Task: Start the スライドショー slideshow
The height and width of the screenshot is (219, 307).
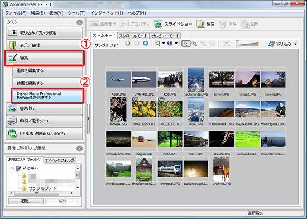Action: pos(173,24)
